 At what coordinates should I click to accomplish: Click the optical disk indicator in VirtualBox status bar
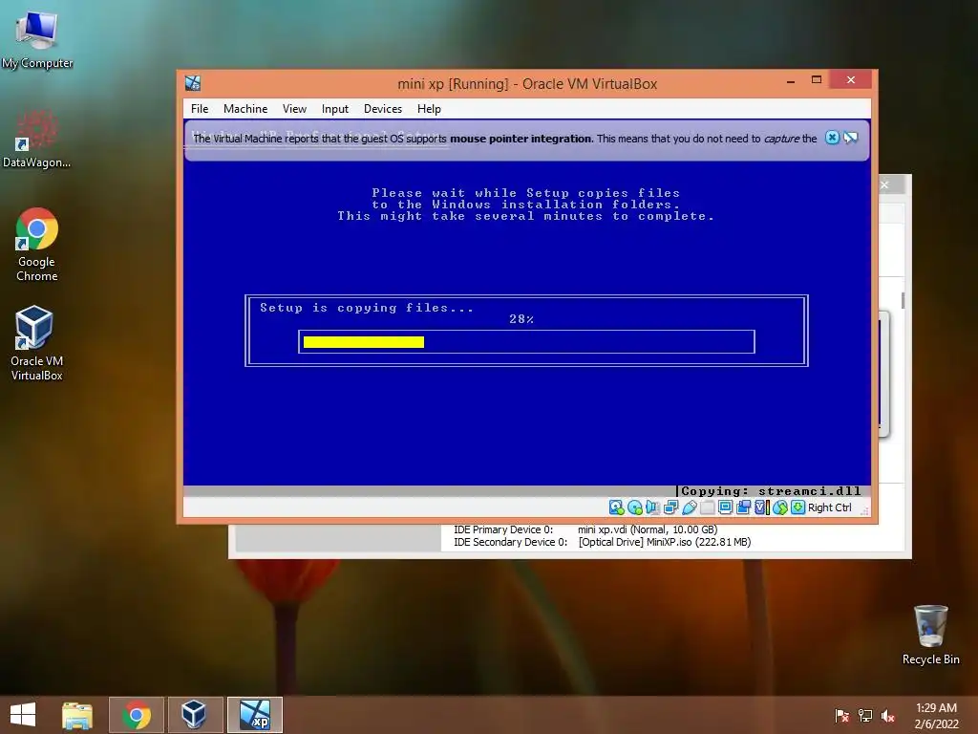635,507
